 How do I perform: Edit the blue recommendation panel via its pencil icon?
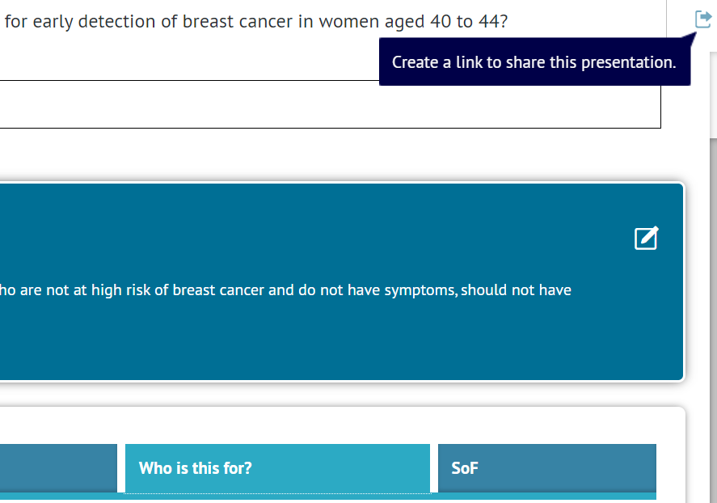[646, 238]
